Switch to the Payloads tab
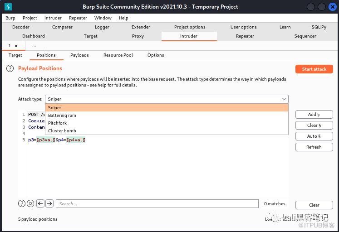 click(x=79, y=55)
